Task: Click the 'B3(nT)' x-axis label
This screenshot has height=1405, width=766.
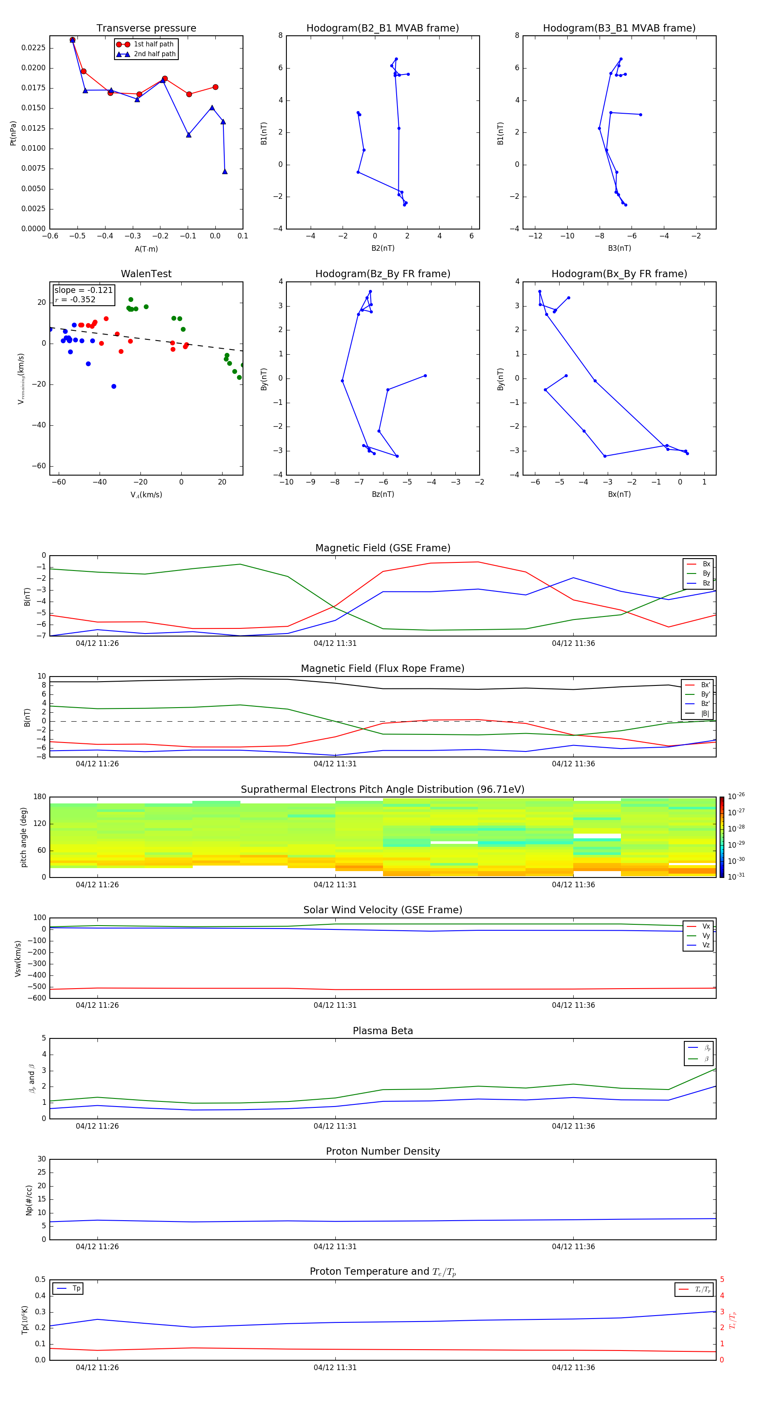Action: 619,248
